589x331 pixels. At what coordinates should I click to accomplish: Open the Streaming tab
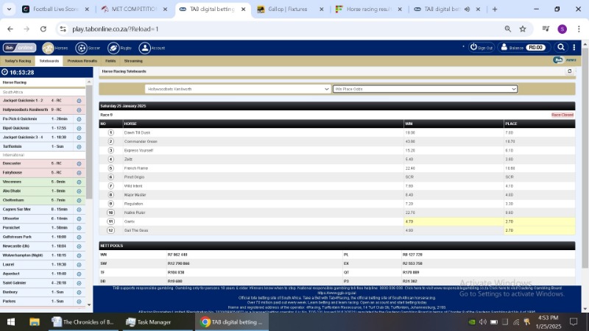133,61
